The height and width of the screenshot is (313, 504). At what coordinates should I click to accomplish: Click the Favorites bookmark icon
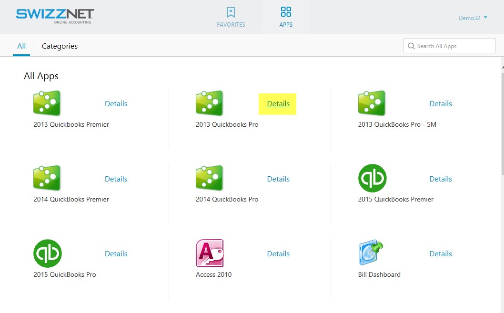tap(231, 12)
